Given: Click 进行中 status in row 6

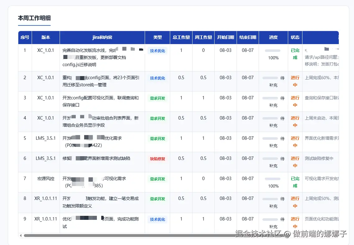Looking at the screenshot, I should tap(295, 162).
